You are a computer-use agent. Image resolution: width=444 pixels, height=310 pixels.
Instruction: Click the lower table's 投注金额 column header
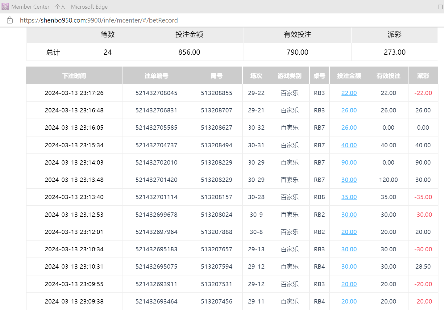pos(349,76)
